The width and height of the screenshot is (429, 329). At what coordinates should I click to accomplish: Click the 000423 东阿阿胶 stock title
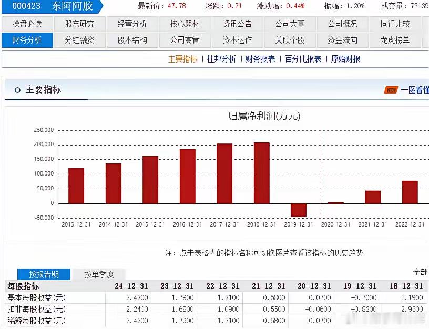coord(52,6)
